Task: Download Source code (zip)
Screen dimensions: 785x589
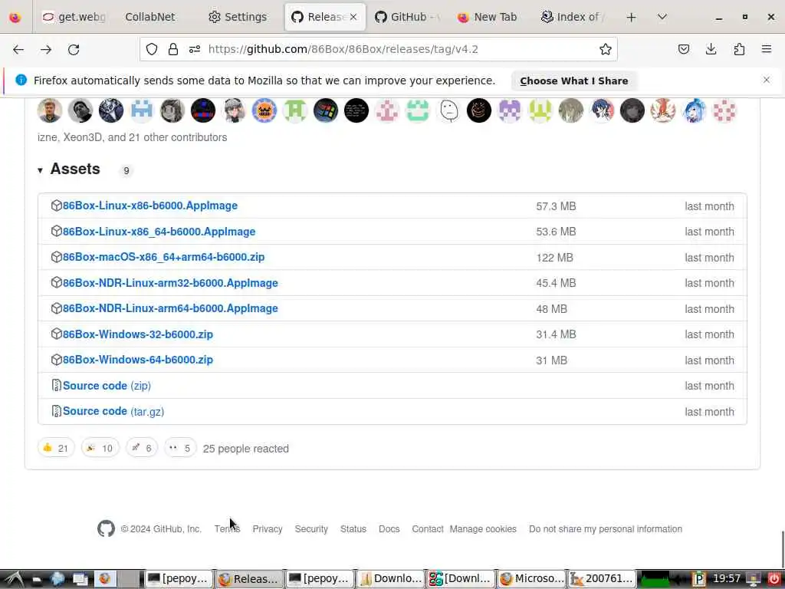Action: (x=107, y=386)
